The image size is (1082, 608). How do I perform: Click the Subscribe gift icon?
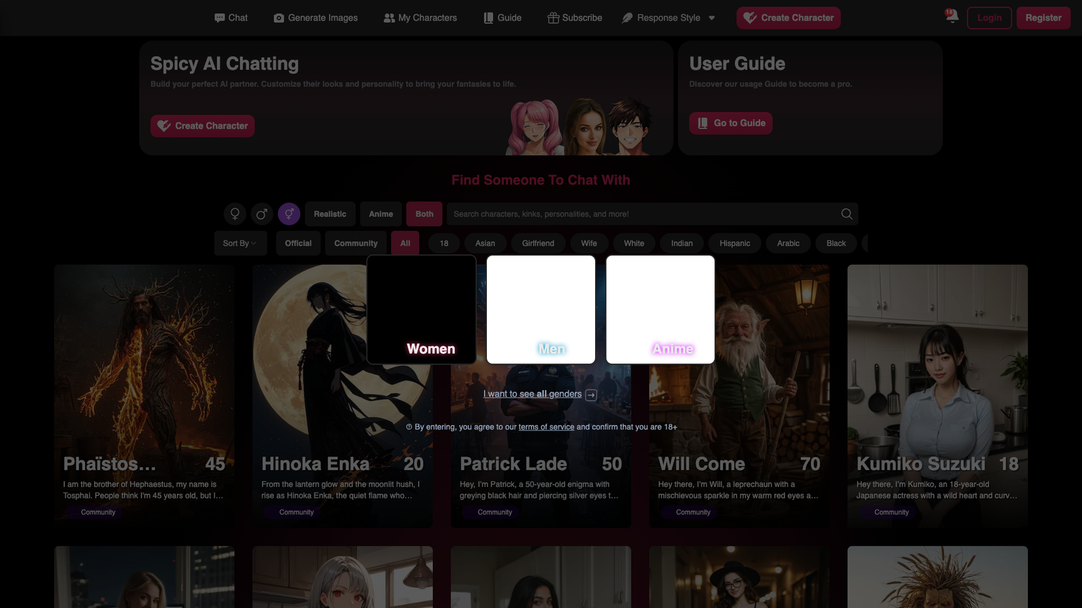[x=553, y=18]
